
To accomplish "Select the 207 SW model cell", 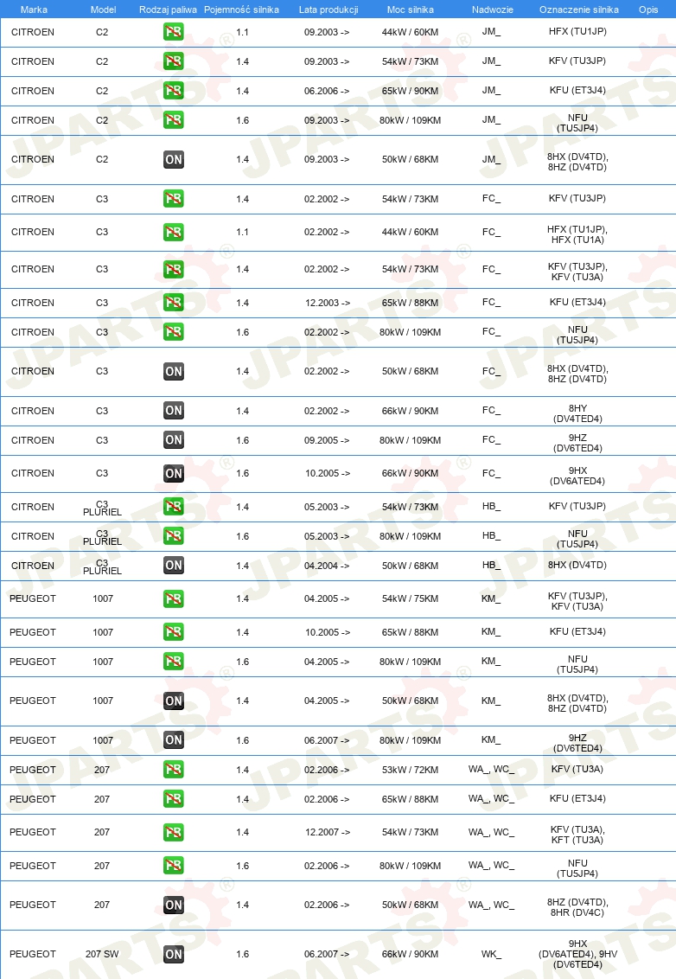I will [102, 954].
